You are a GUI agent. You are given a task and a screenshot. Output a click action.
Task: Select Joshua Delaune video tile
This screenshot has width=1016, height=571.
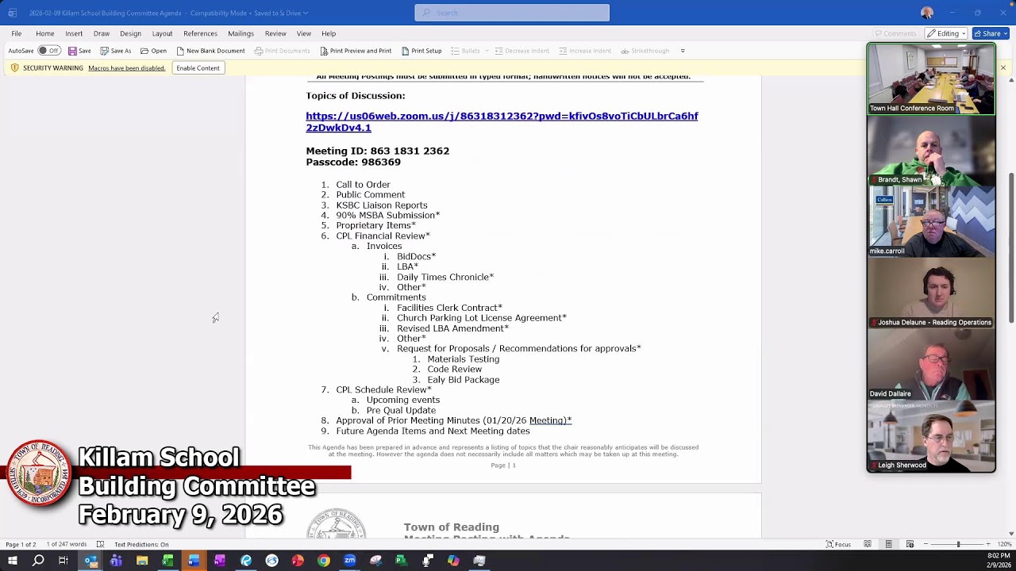[x=931, y=293]
